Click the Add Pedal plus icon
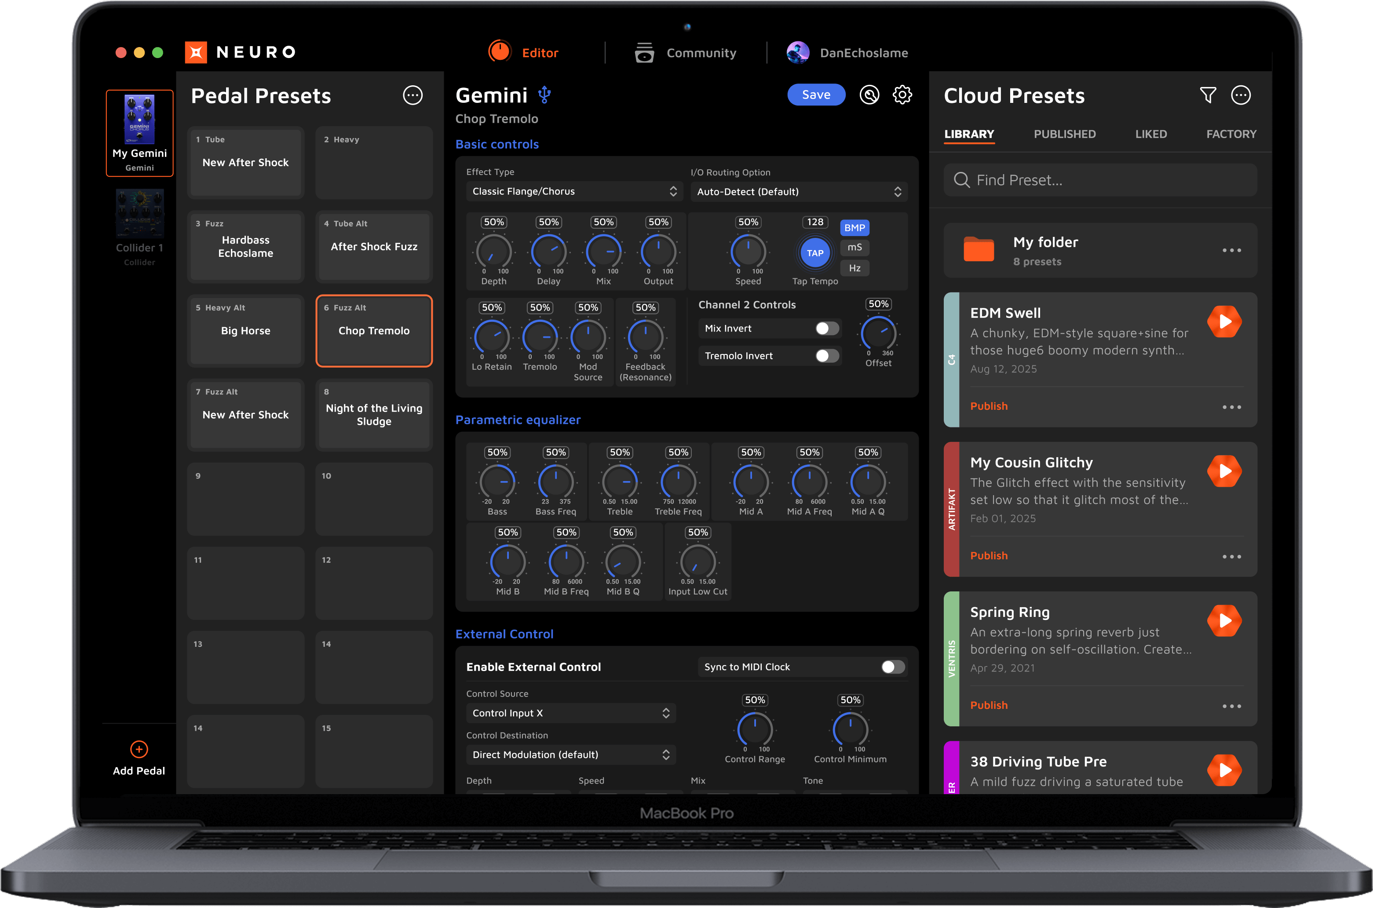 coord(139,749)
